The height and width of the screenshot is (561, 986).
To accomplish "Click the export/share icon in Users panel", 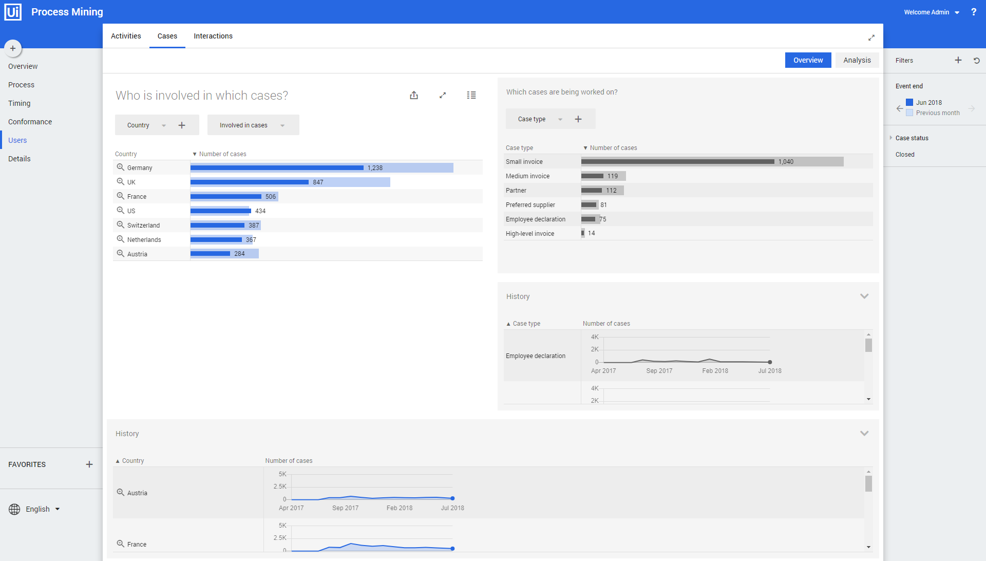I will (414, 95).
